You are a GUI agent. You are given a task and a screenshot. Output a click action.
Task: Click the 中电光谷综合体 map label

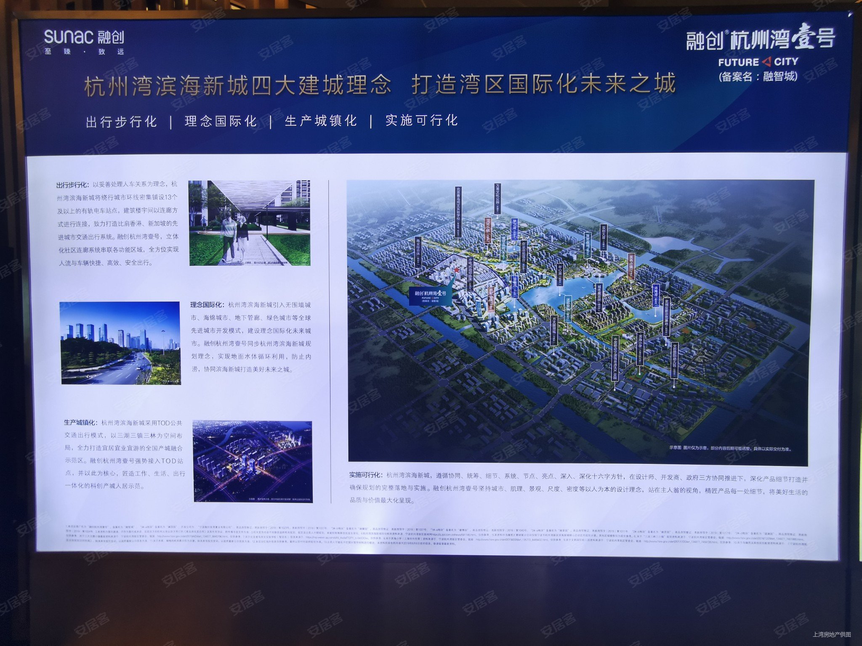click(471, 275)
